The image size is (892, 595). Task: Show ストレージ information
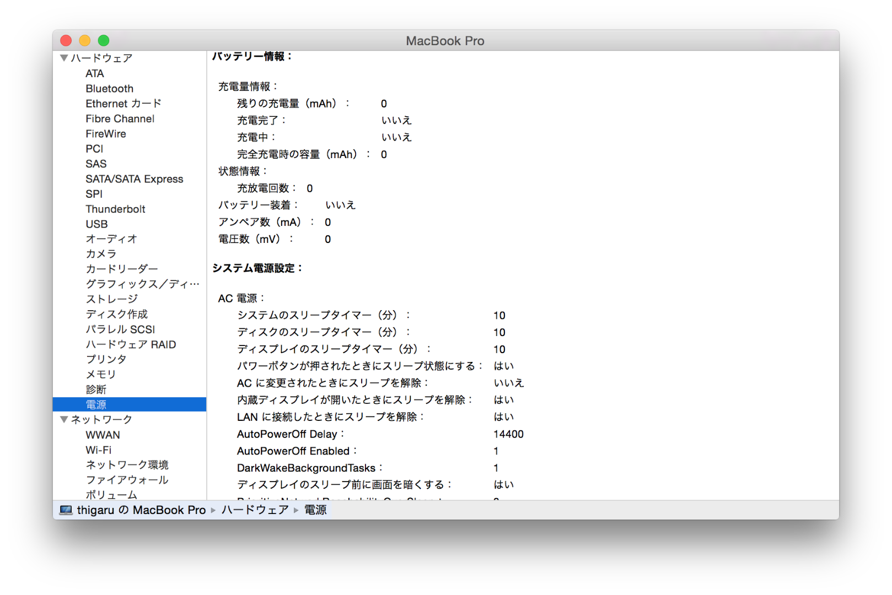[x=112, y=299]
